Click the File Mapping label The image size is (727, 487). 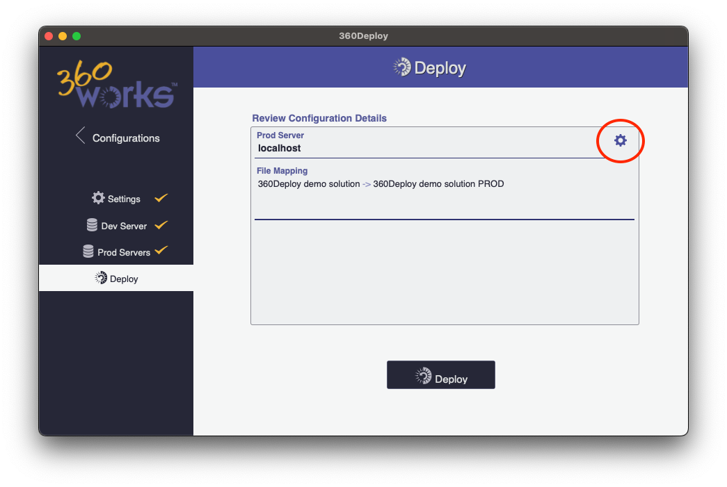[x=282, y=171]
